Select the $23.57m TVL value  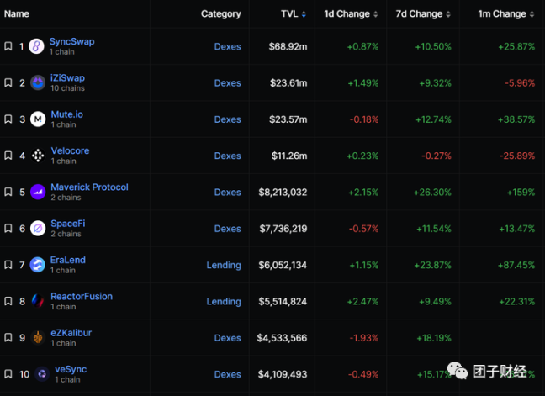(x=288, y=119)
